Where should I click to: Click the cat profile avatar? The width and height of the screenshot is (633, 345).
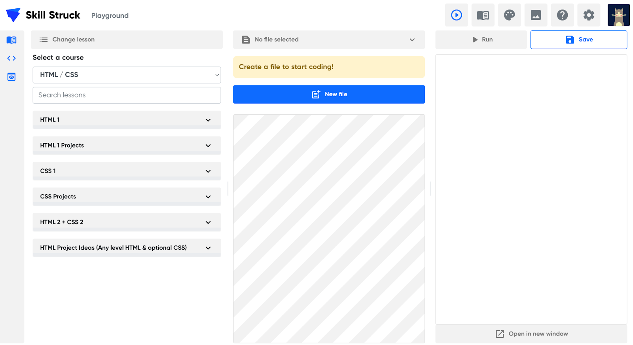(x=618, y=15)
